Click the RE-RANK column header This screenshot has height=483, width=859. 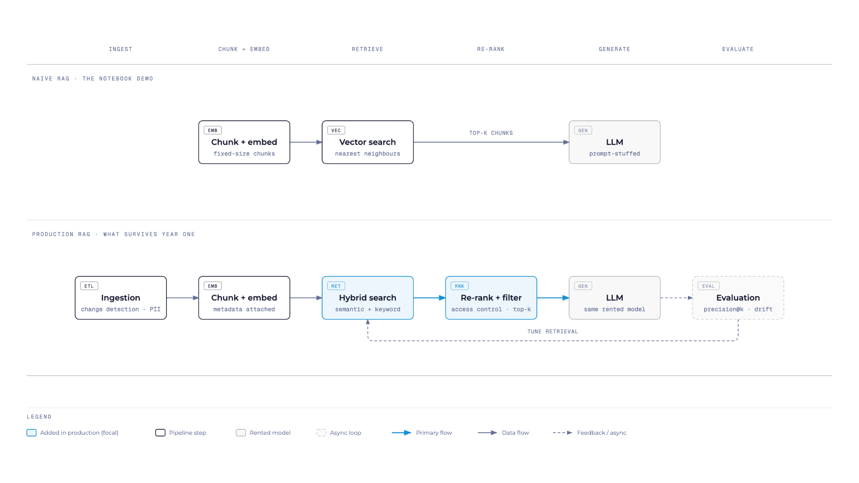click(491, 49)
